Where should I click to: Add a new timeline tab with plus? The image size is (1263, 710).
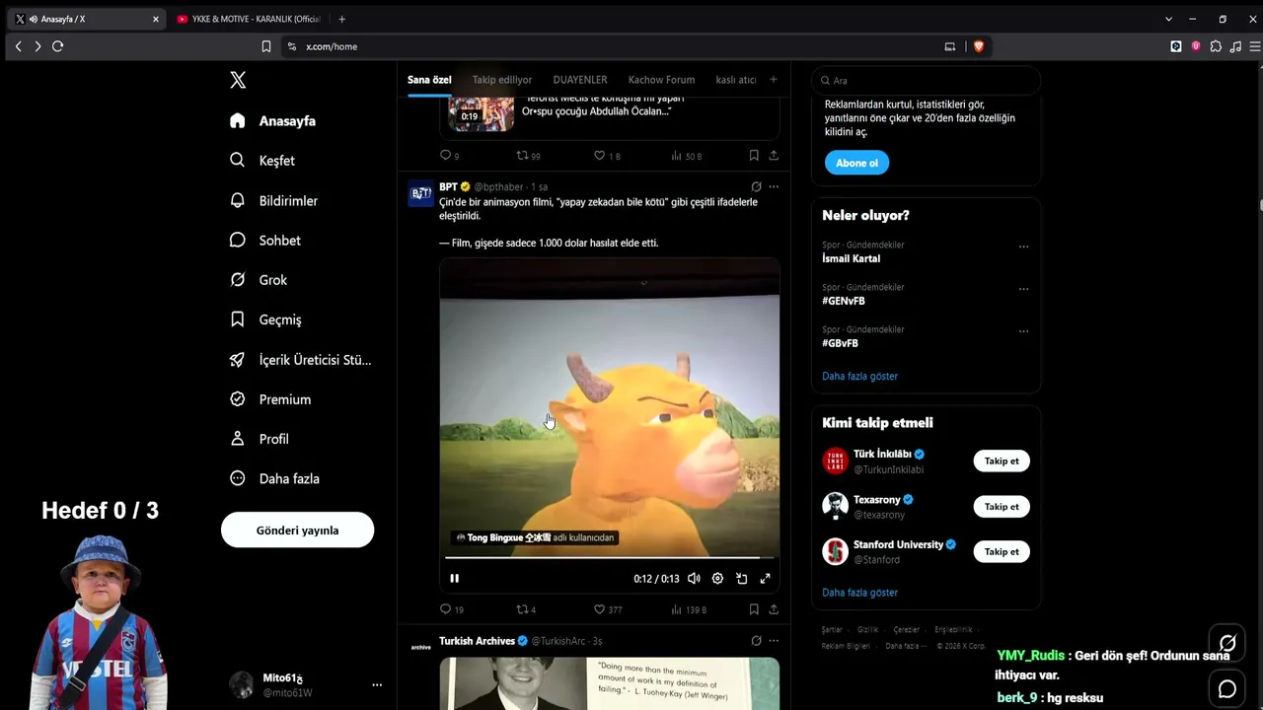pyautogui.click(x=774, y=80)
